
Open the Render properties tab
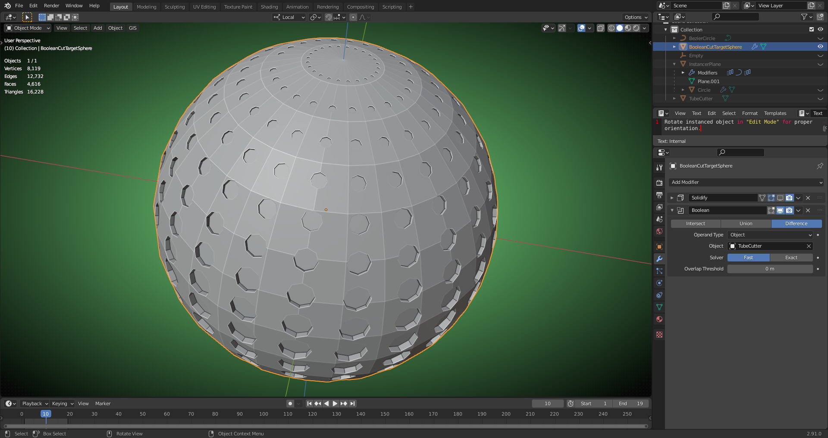[659, 183]
